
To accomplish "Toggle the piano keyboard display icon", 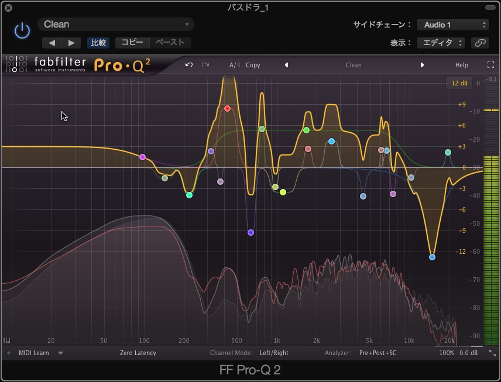I will tap(6, 340).
